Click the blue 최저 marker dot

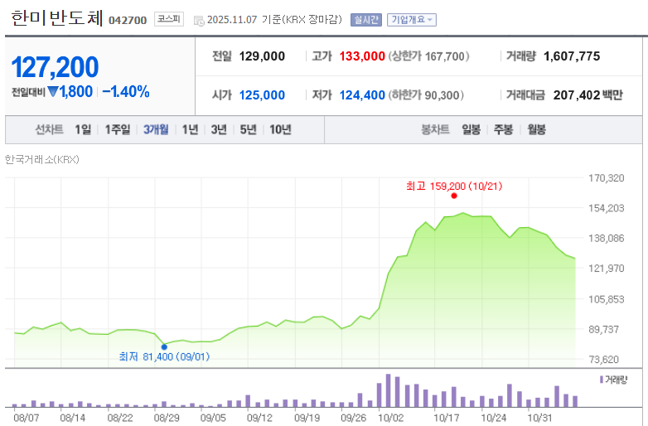[x=164, y=346]
